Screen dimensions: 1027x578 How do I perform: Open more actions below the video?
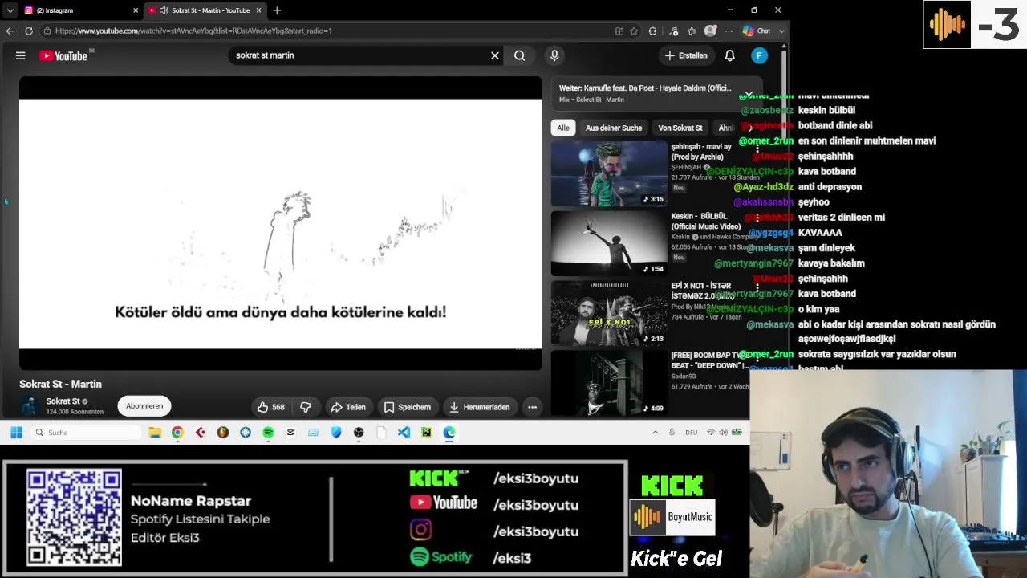532,407
